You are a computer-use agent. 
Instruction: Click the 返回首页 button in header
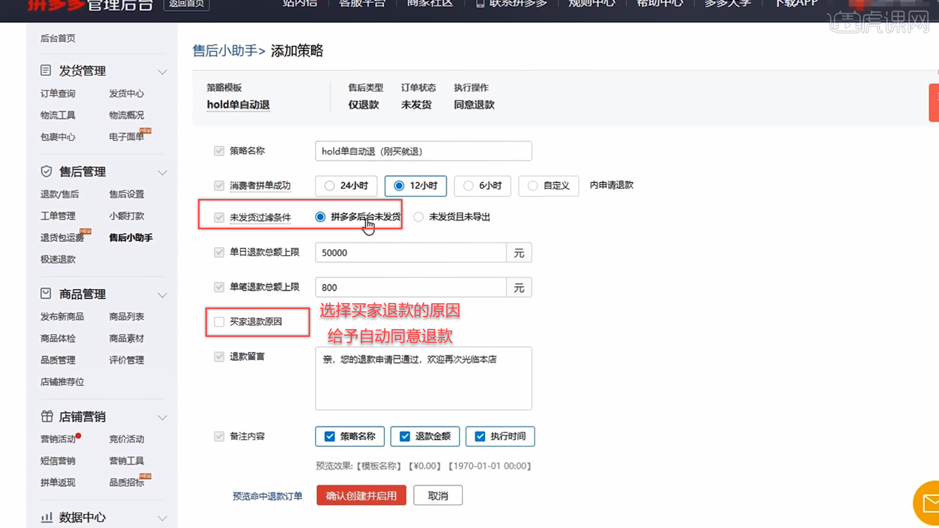pos(186,4)
